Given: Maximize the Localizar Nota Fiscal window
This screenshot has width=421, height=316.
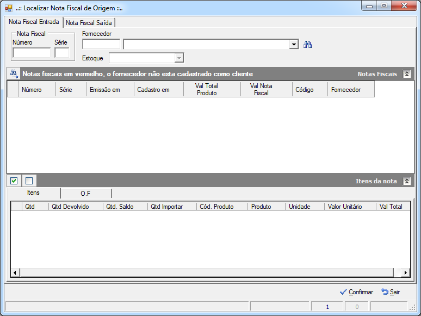Looking at the screenshot, I should [x=384, y=6].
